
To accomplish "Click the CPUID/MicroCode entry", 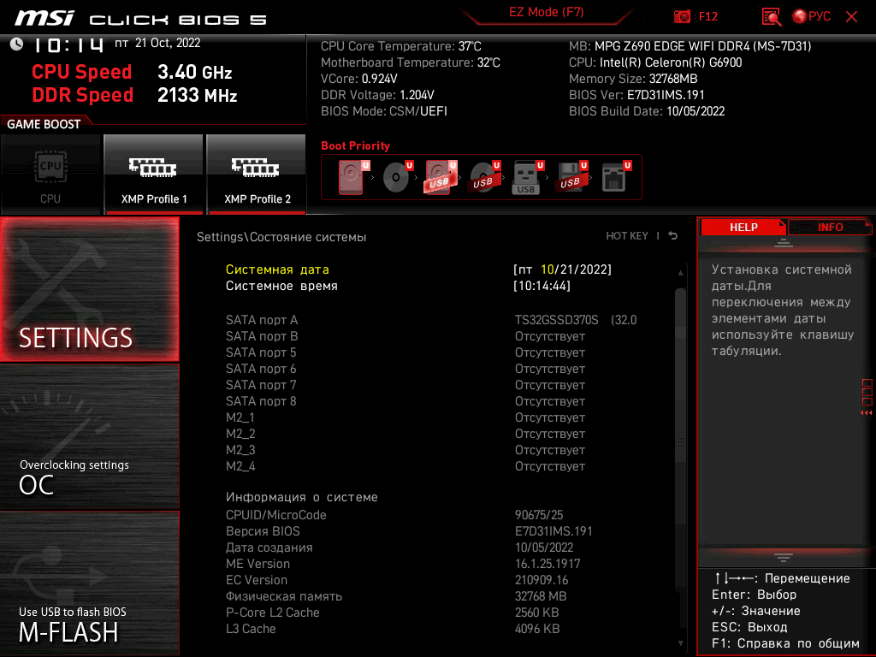I will point(394,515).
